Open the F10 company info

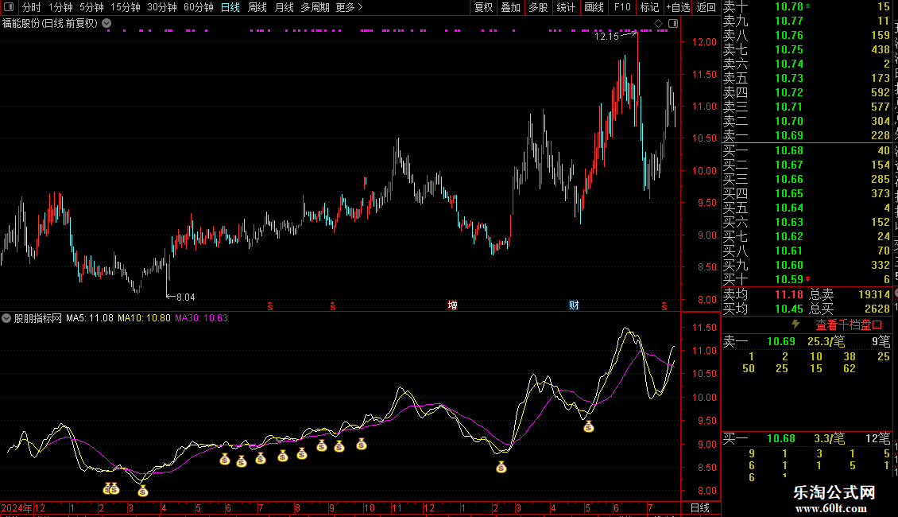click(x=622, y=7)
